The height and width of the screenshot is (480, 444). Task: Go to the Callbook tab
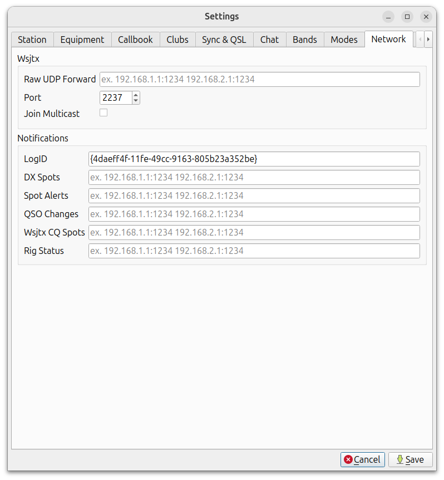135,40
